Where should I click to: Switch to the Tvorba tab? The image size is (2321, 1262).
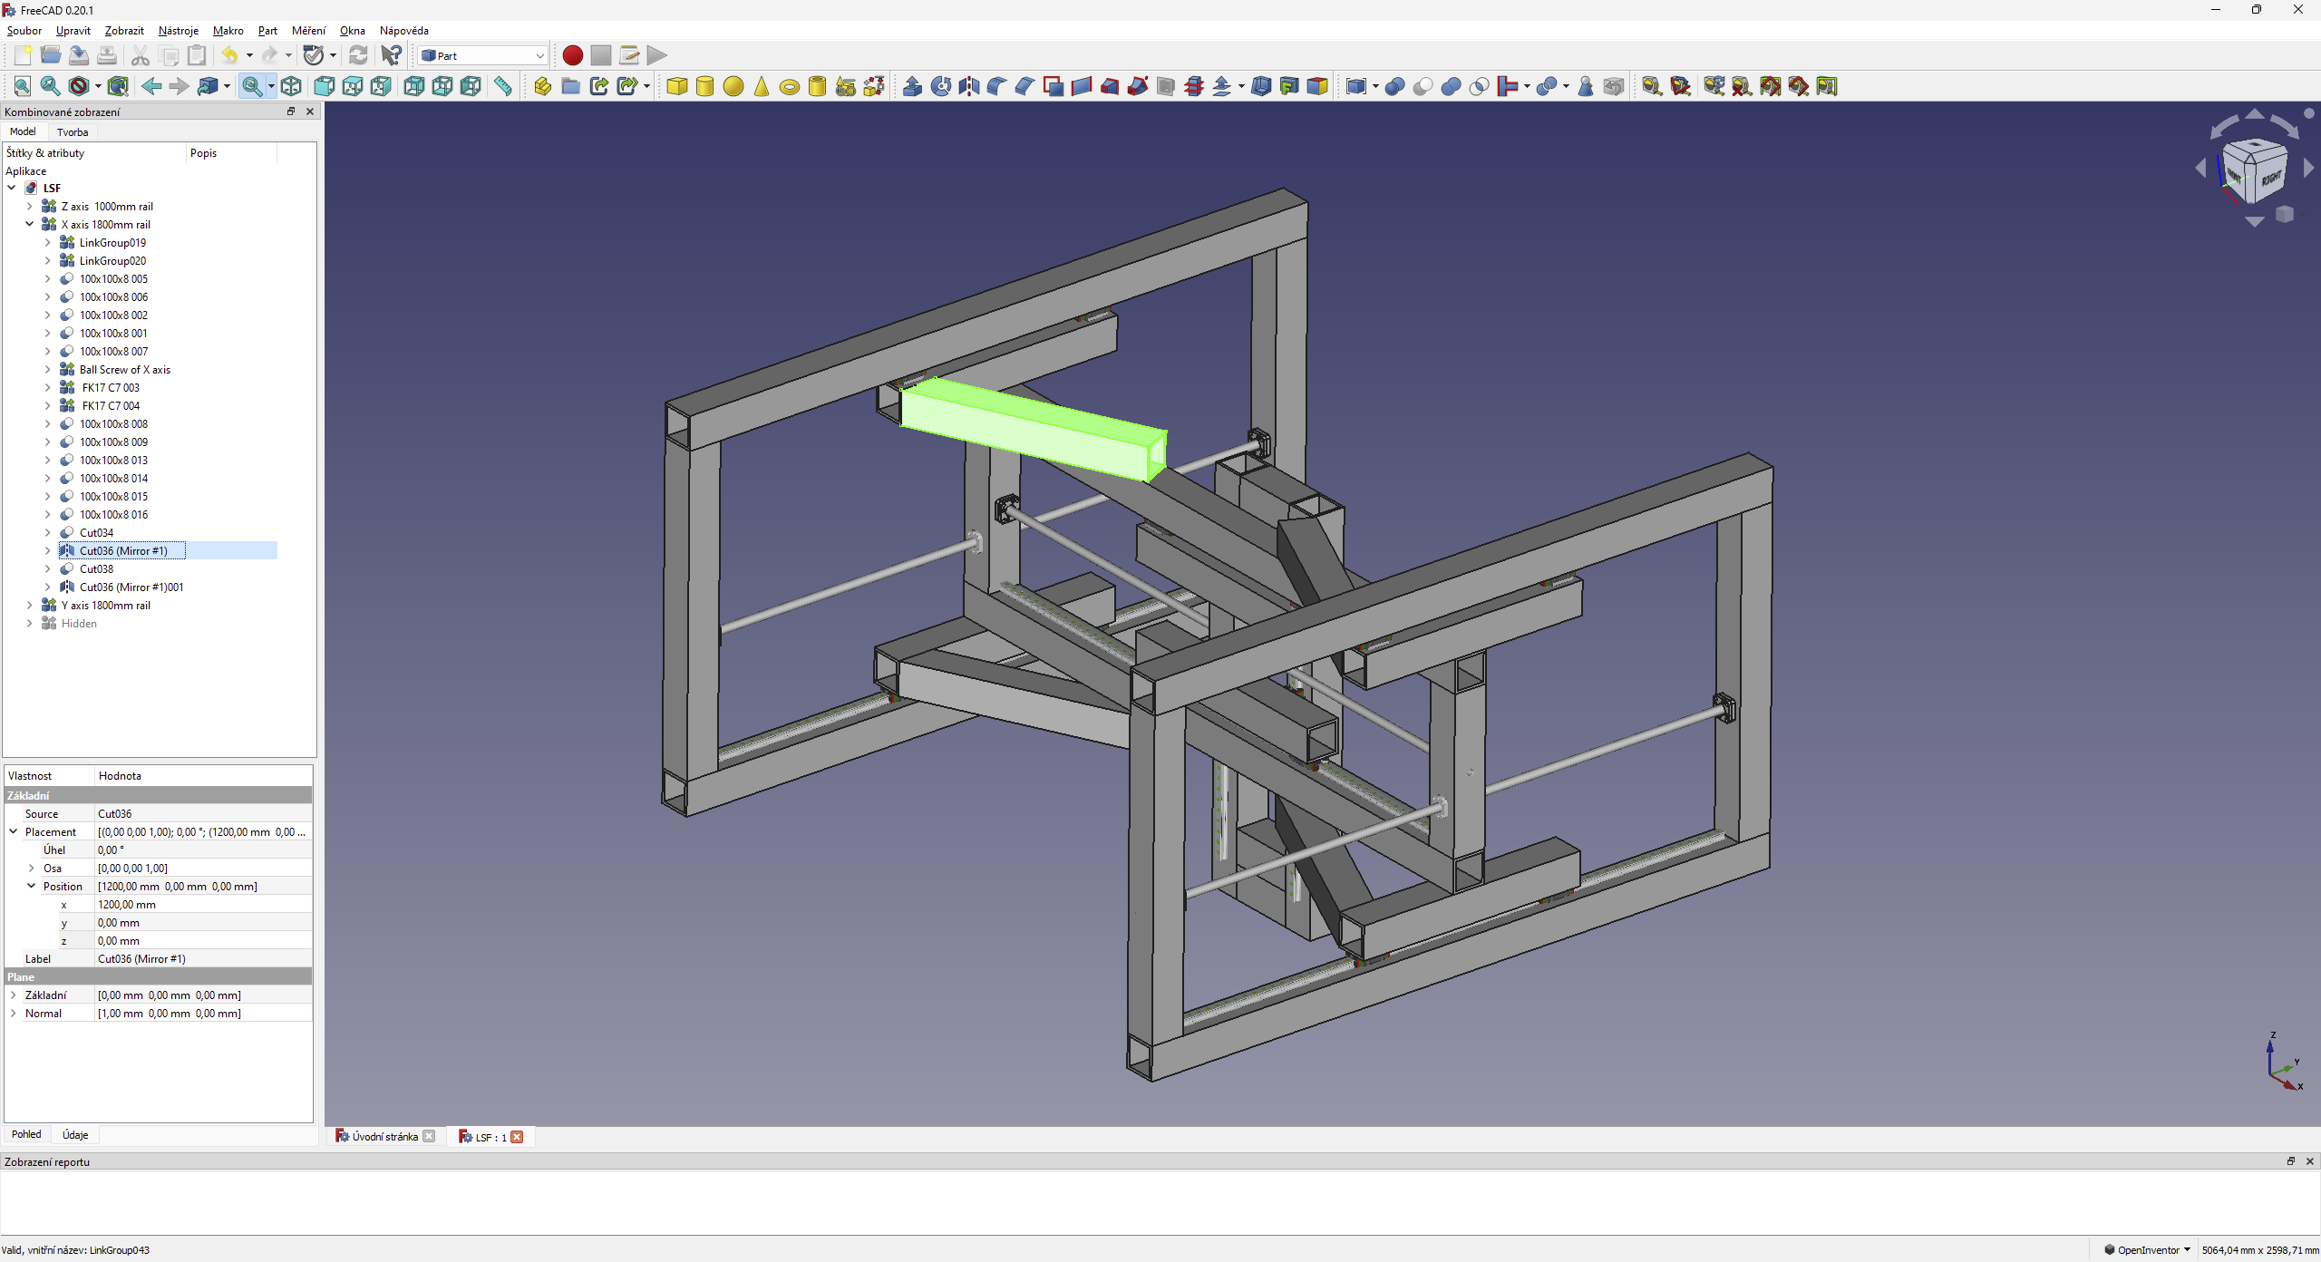[x=73, y=132]
